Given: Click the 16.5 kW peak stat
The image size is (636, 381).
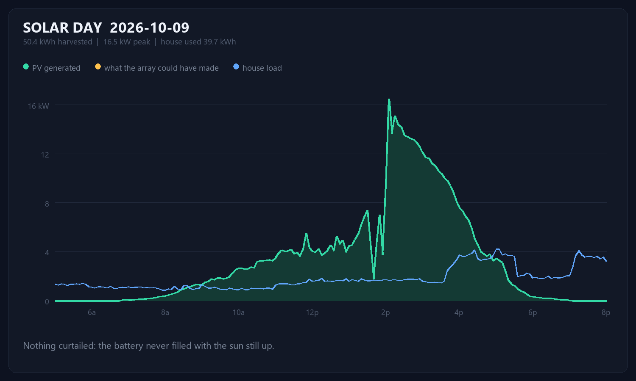Looking at the screenshot, I should click(127, 42).
